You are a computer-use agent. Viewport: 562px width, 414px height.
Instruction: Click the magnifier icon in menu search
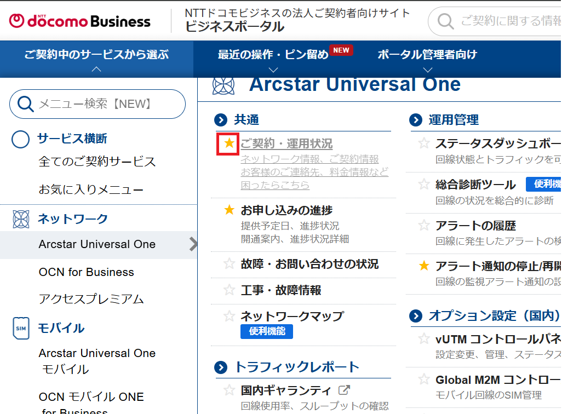pyautogui.click(x=25, y=104)
